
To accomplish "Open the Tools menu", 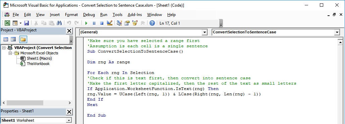I will tap(117, 15).
